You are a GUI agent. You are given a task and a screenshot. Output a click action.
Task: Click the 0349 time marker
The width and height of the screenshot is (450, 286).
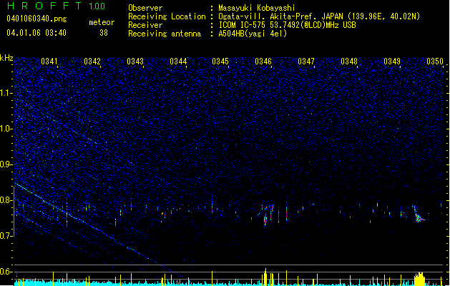(x=392, y=61)
